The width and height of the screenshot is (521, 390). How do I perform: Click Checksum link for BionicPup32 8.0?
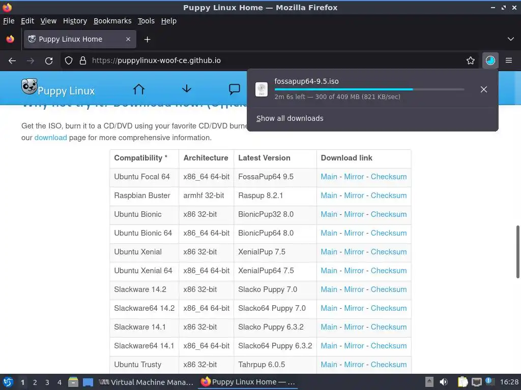pyautogui.click(x=388, y=214)
